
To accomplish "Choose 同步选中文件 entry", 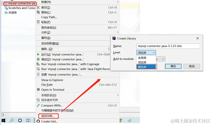I will tap(78, 100).
